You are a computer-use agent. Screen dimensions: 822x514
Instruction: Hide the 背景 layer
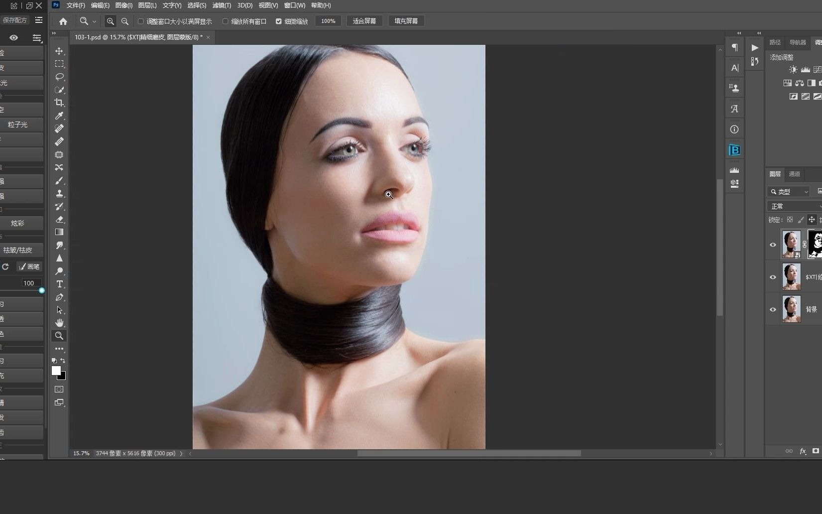[773, 309]
